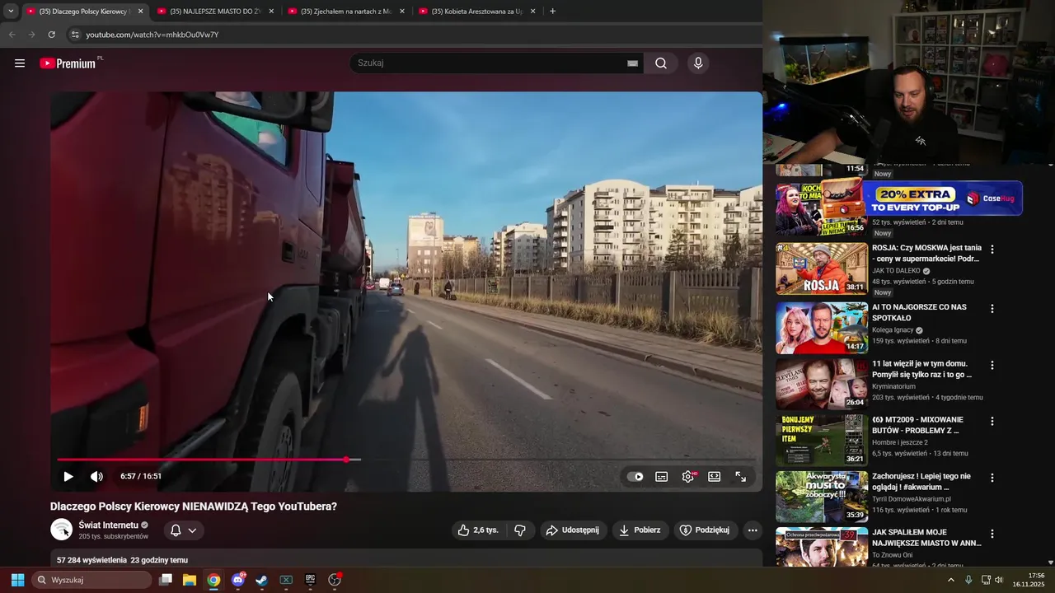The height and width of the screenshot is (593, 1055).
Task: Play the paused video
Action: 68,476
